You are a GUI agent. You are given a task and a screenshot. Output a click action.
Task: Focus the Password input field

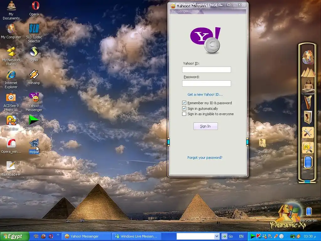point(206,83)
